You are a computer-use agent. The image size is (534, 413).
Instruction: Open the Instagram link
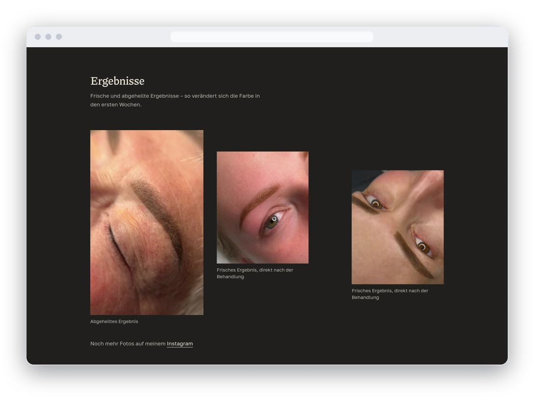pos(180,344)
